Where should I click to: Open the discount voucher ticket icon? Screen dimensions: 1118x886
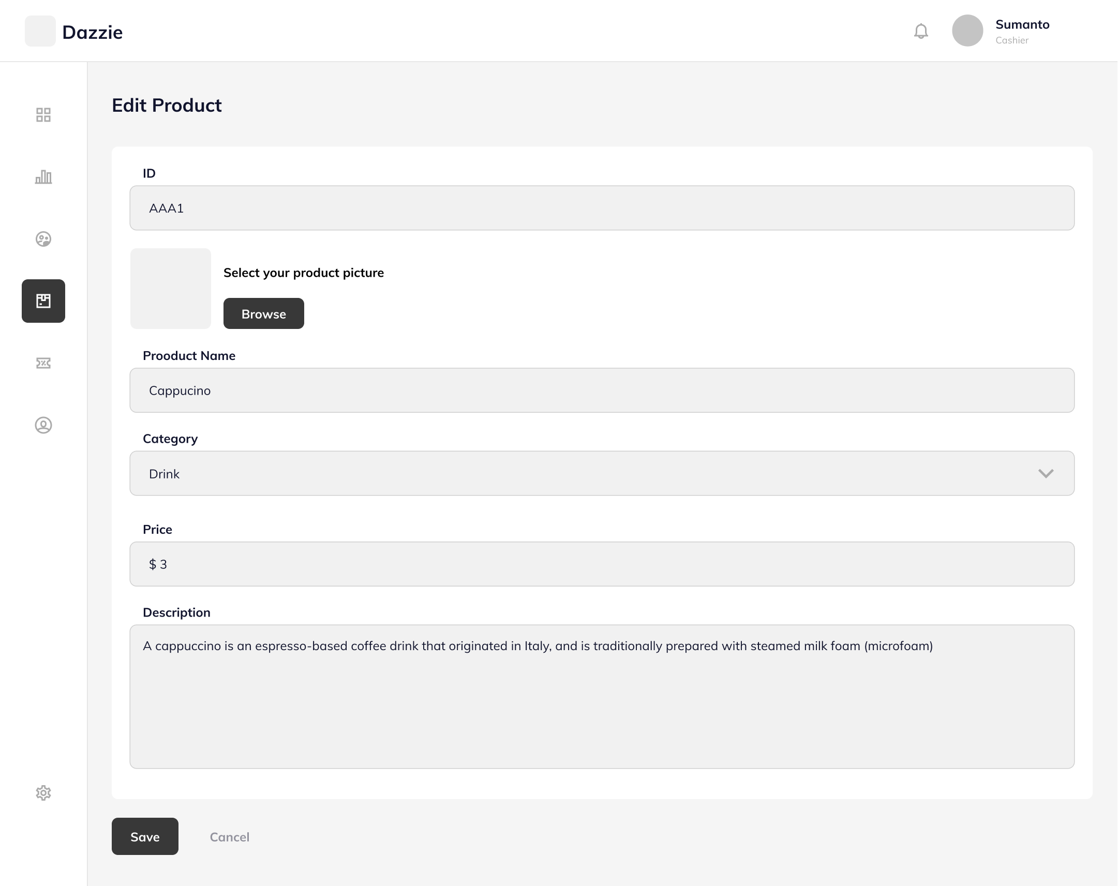(43, 363)
